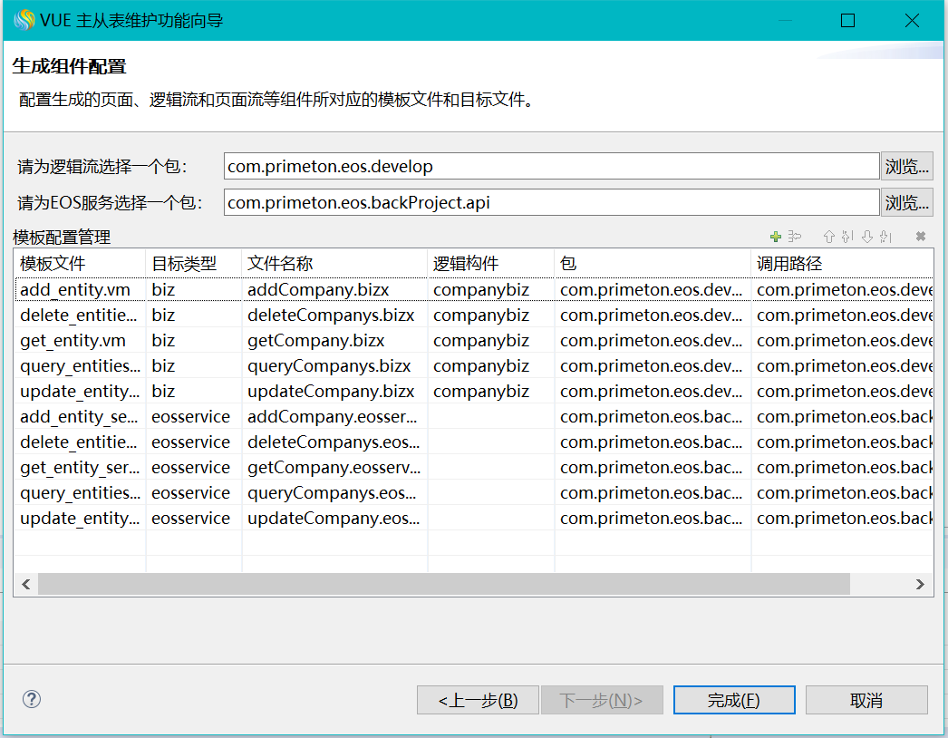Click the move to bottom arrow icon
This screenshot has height=738, width=948.
click(x=885, y=237)
